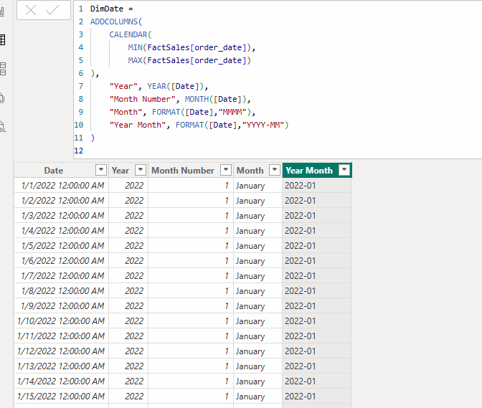
Task: Click cell 1/11/2022 12:00:00 AM
Action: tap(61, 336)
